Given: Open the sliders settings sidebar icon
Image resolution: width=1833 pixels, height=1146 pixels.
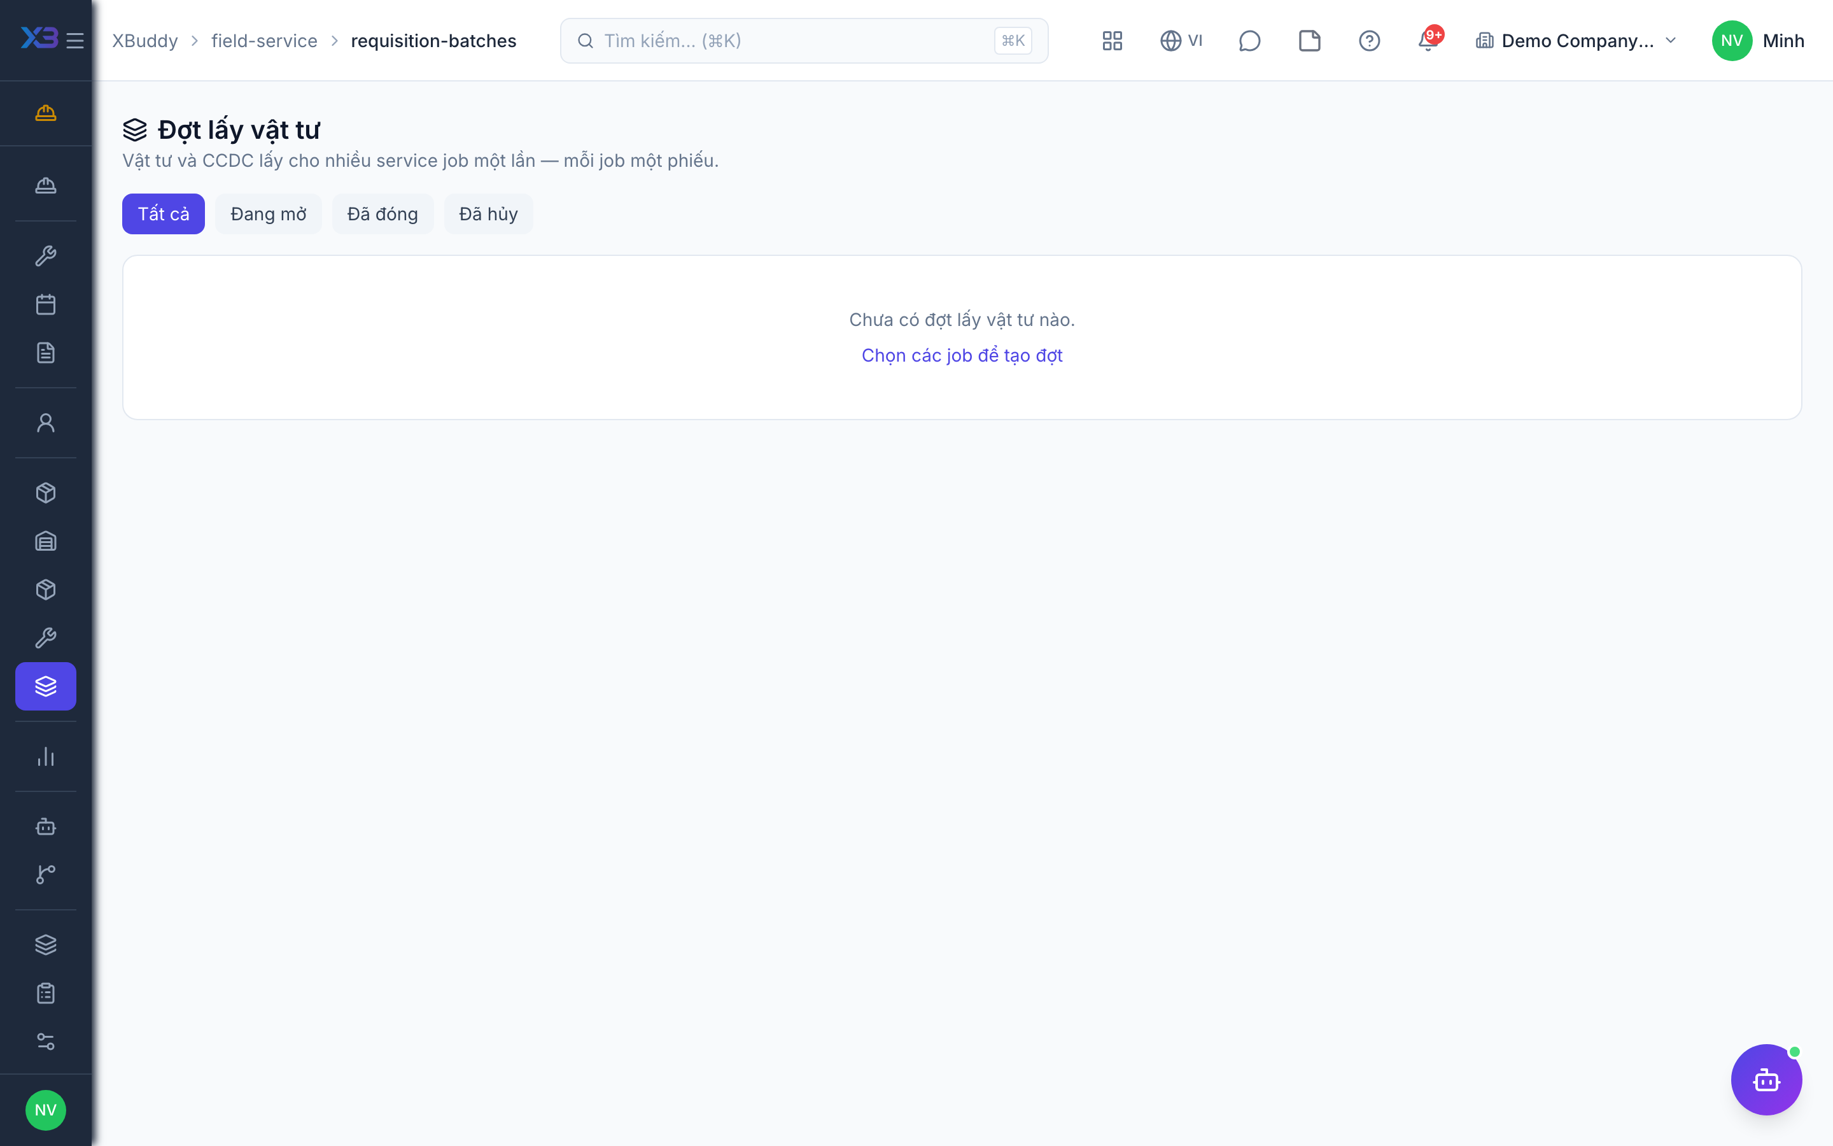Looking at the screenshot, I should [45, 1042].
